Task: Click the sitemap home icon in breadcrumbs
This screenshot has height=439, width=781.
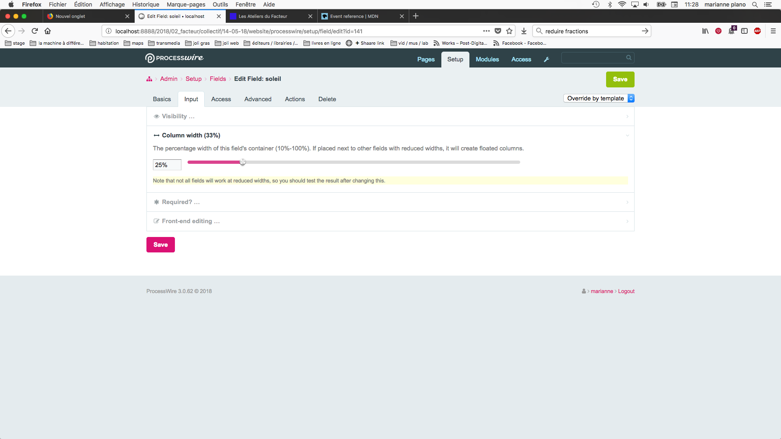Action: [149, 79]
